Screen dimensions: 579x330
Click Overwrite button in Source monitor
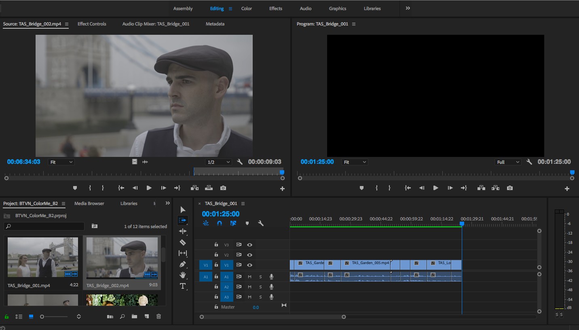coord(209,188)
